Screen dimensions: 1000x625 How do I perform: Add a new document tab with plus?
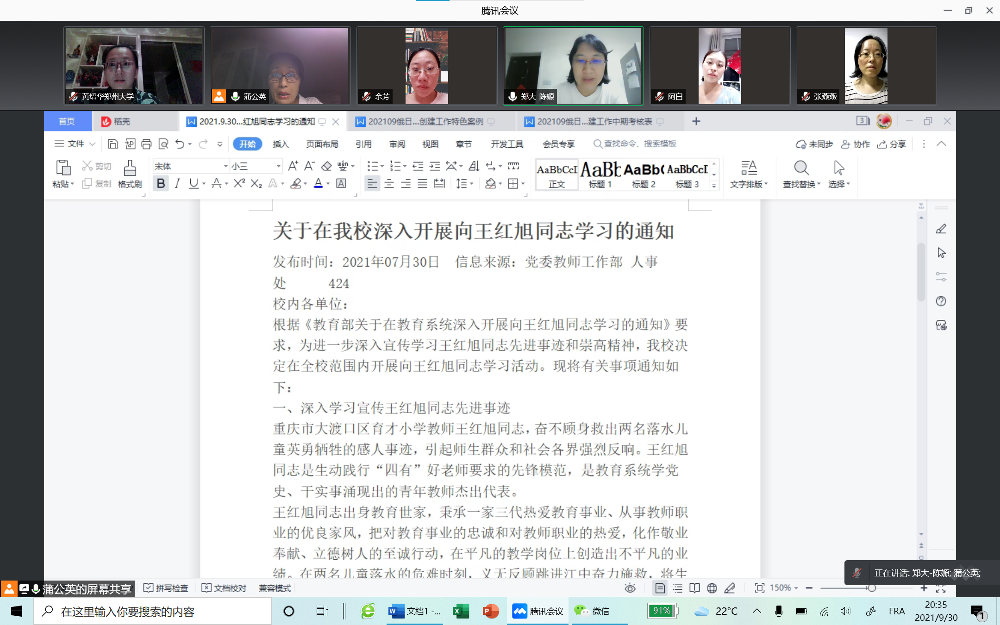(x=696, y=121)
